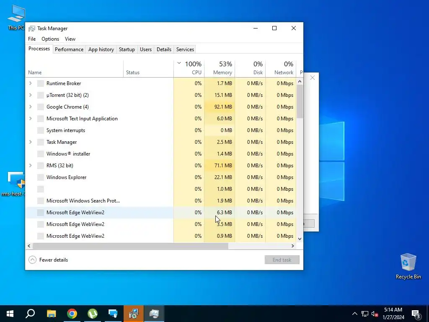Image resolution: width=429 pixels, height=322 pixels.
Task: Open File Explorer from the taskbar
Action: point(51,314)
